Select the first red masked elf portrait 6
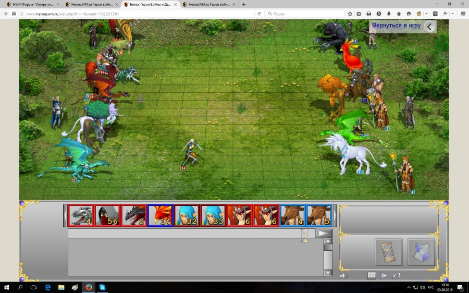This screenshot has width=469, height=293. click(239, 215)
